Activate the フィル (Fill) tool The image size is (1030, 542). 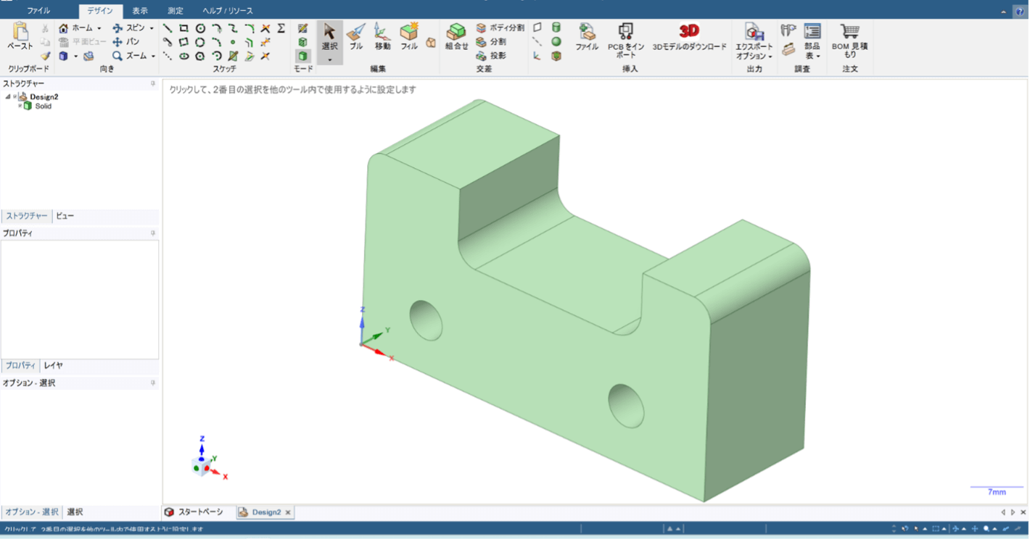point(409,36)
